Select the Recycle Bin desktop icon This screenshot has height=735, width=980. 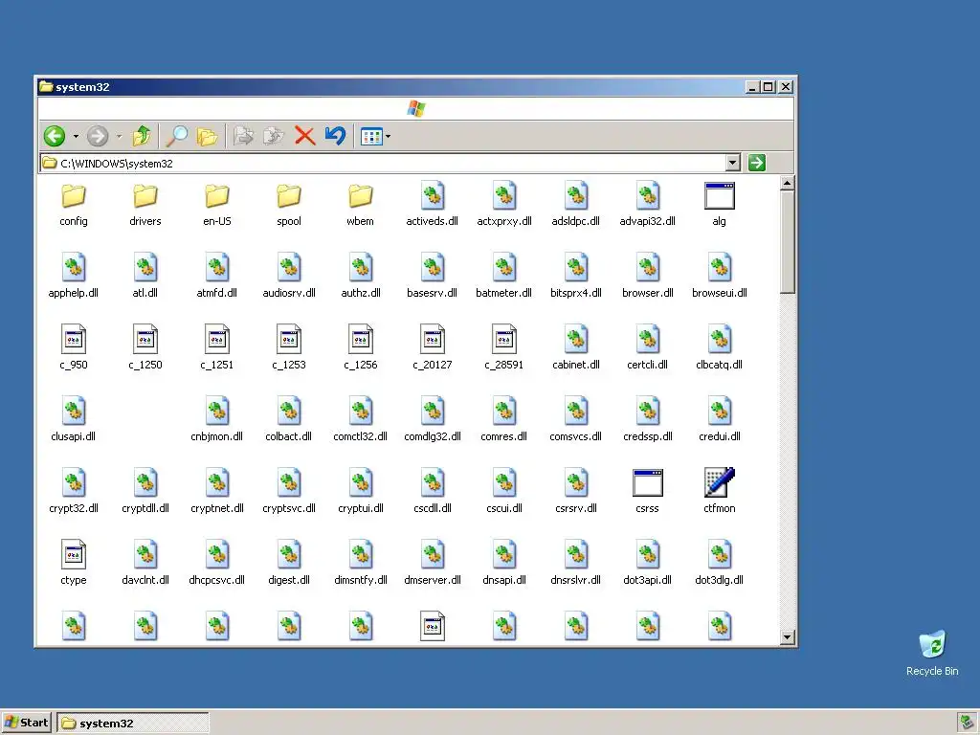932,653
